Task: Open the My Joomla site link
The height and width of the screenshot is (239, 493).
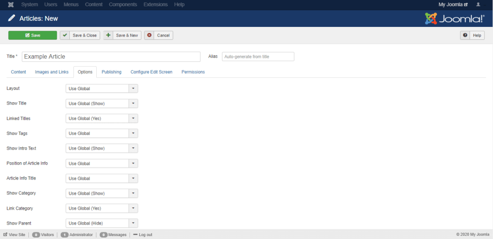Action: (x=453, y=5)
